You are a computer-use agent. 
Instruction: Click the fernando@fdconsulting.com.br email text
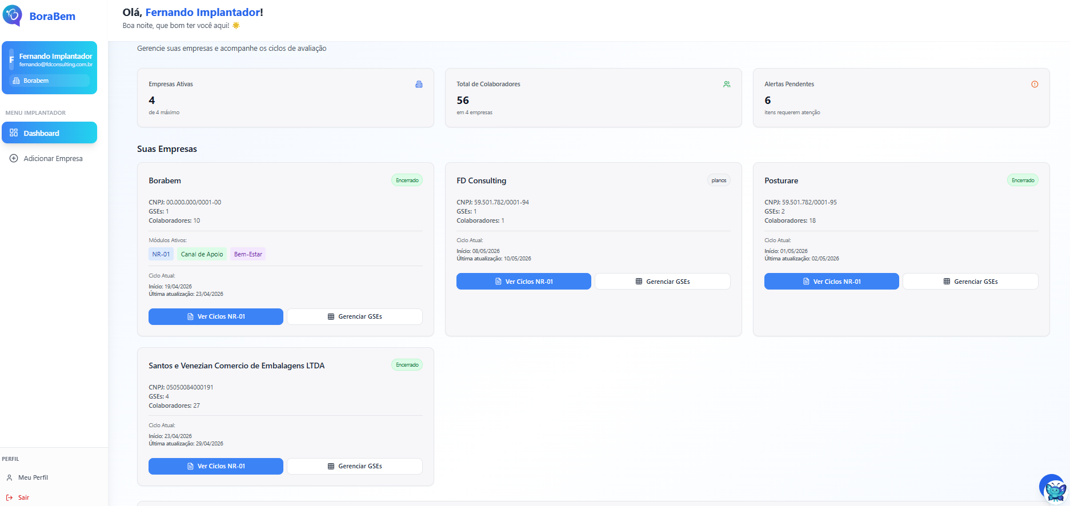[56, 65]
